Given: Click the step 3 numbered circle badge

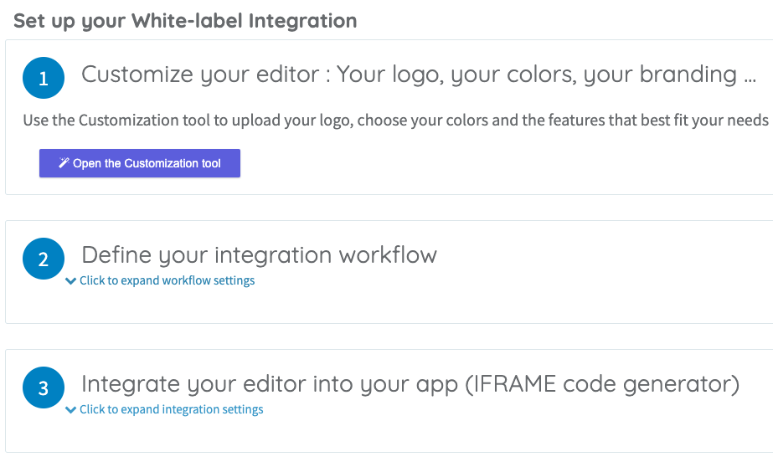Looking at the screenshot, I should [44, 388].
